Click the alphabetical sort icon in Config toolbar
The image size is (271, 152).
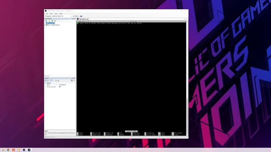(x=48, y=81)
